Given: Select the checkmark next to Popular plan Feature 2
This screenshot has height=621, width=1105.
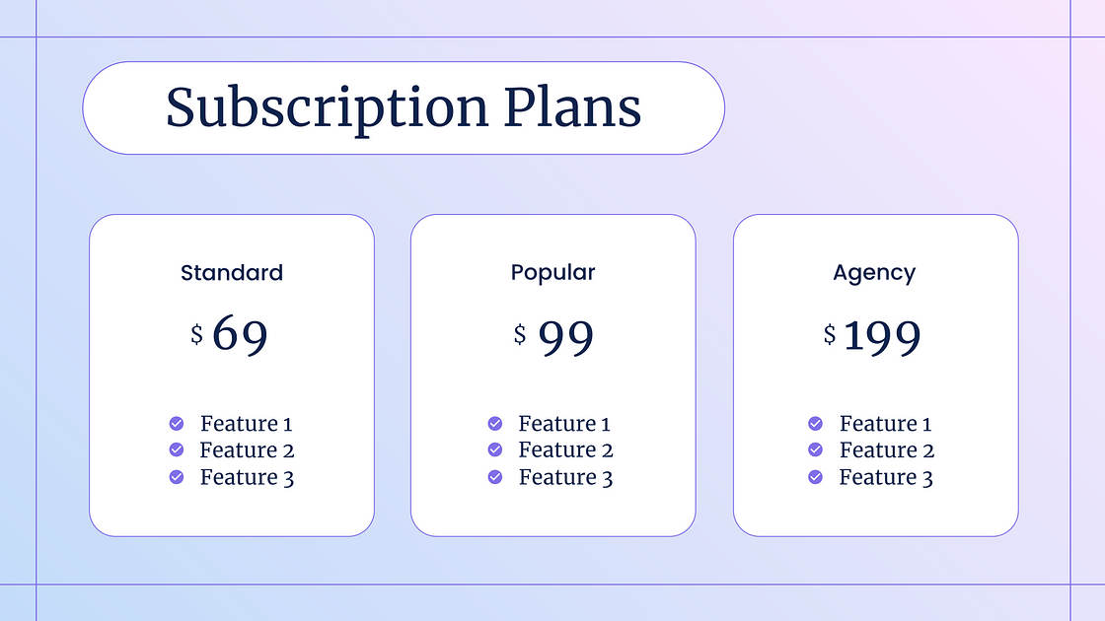Looking at the screenshot, I should [495, 449].
